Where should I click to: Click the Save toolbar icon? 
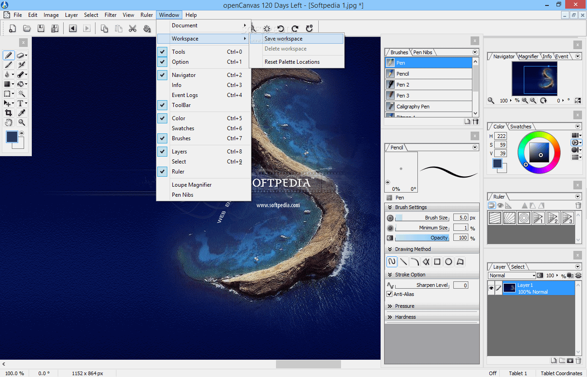[41, 29]
